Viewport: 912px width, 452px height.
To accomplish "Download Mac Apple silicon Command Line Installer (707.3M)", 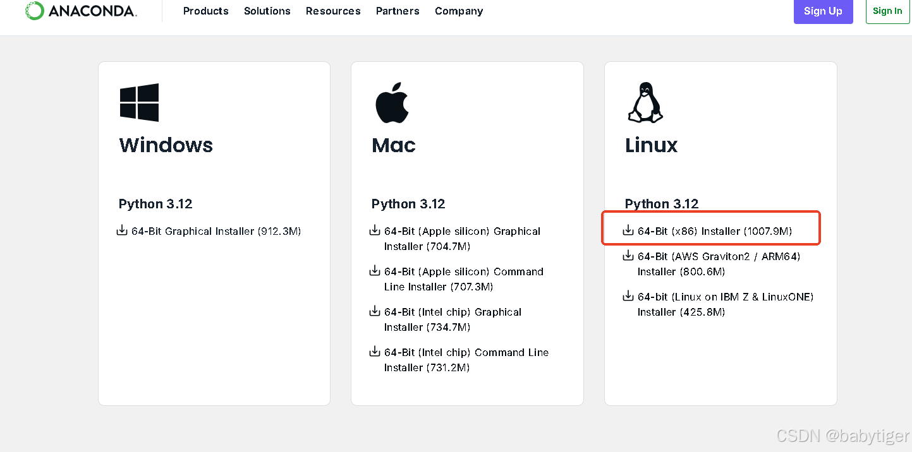I will [x=464, y=279].
